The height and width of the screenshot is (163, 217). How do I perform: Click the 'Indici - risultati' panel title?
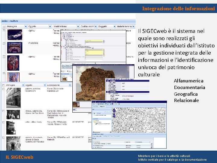pos(10,21)
